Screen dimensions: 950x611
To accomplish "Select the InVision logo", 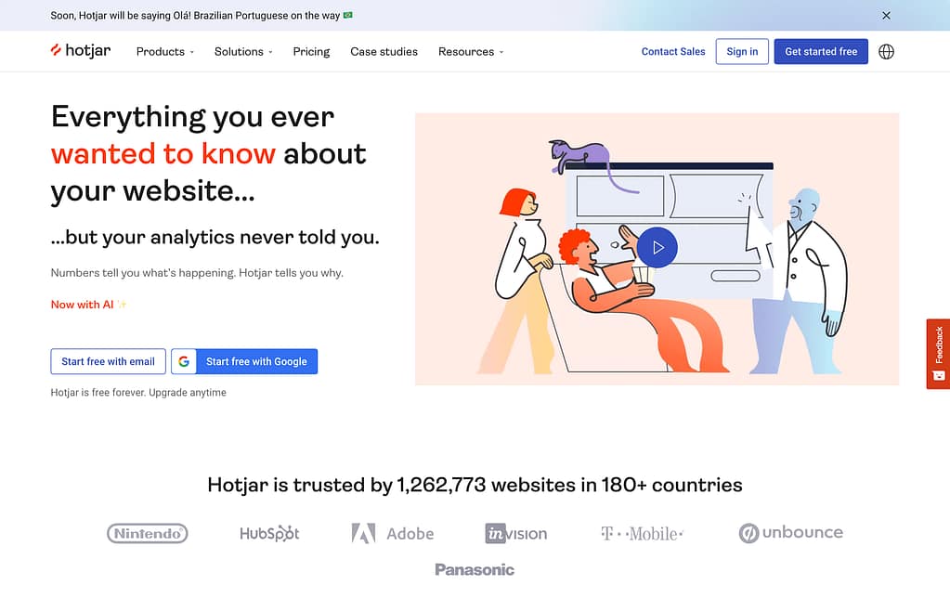I will click(x=515, y=533).
